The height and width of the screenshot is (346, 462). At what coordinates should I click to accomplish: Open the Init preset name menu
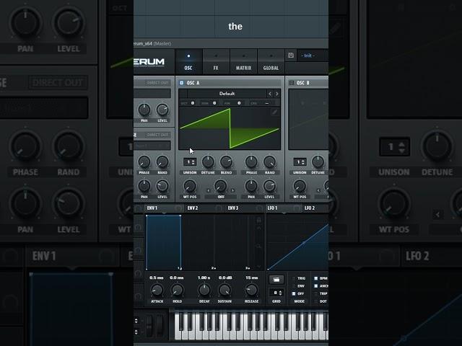313,56
